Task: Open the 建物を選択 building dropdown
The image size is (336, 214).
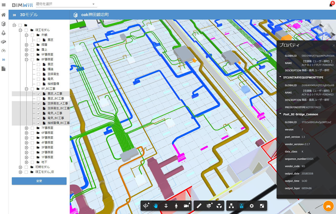Action: click(93, 4)
